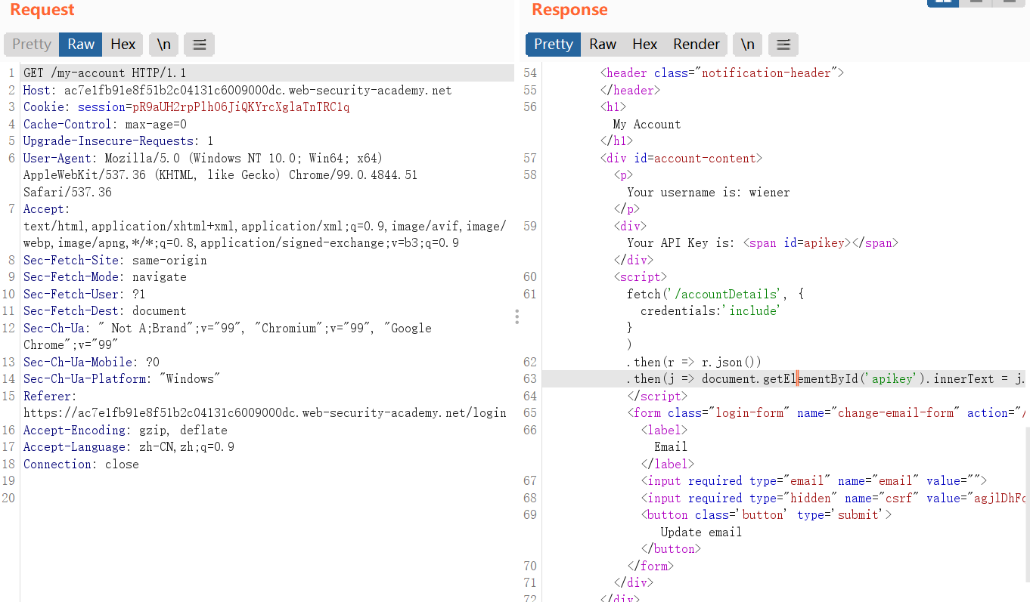Click the div id=account-content line
The width and height of the screenshot is (1030, 602).
681,159
